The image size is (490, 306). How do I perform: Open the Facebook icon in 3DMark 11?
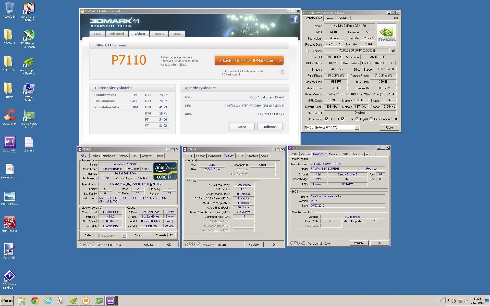pyautogui.click(x=294, y=19)
